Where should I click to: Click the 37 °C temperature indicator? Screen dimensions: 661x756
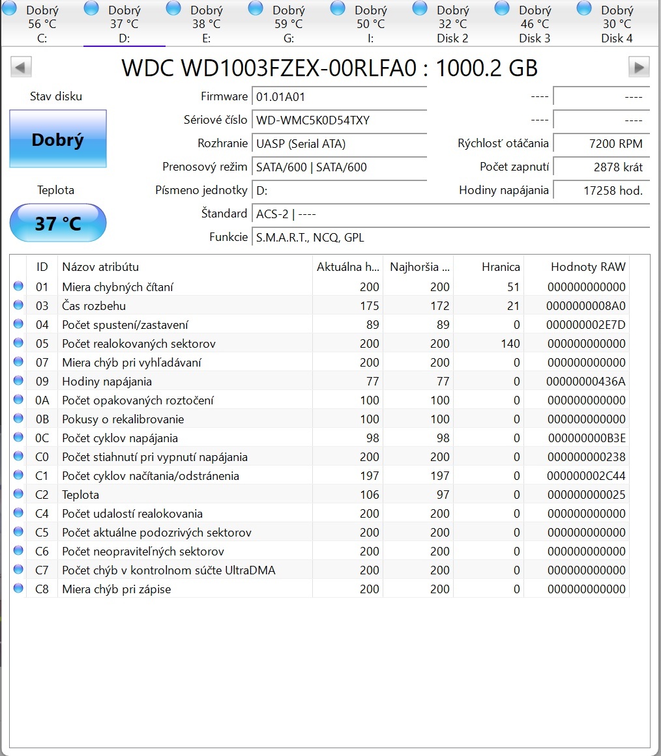pyautogui.click(x=57, y=223)
